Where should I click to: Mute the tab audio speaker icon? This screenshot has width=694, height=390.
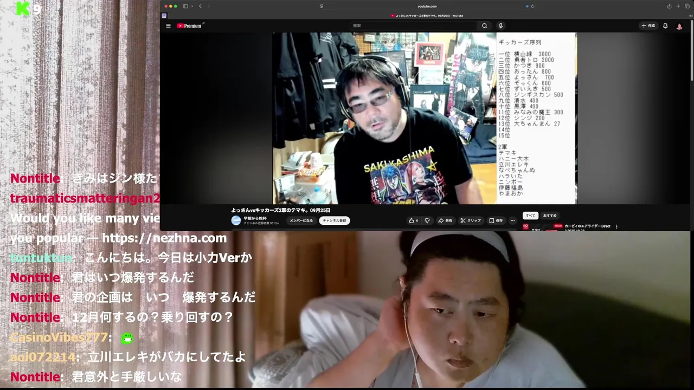coord(527,6)
